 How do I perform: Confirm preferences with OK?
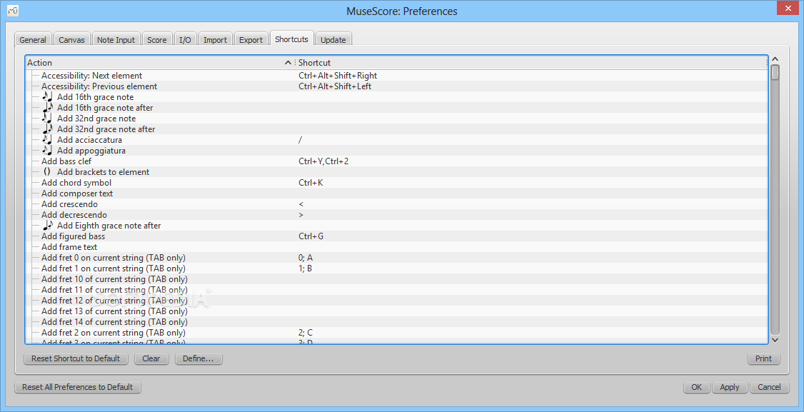[696, 387]
